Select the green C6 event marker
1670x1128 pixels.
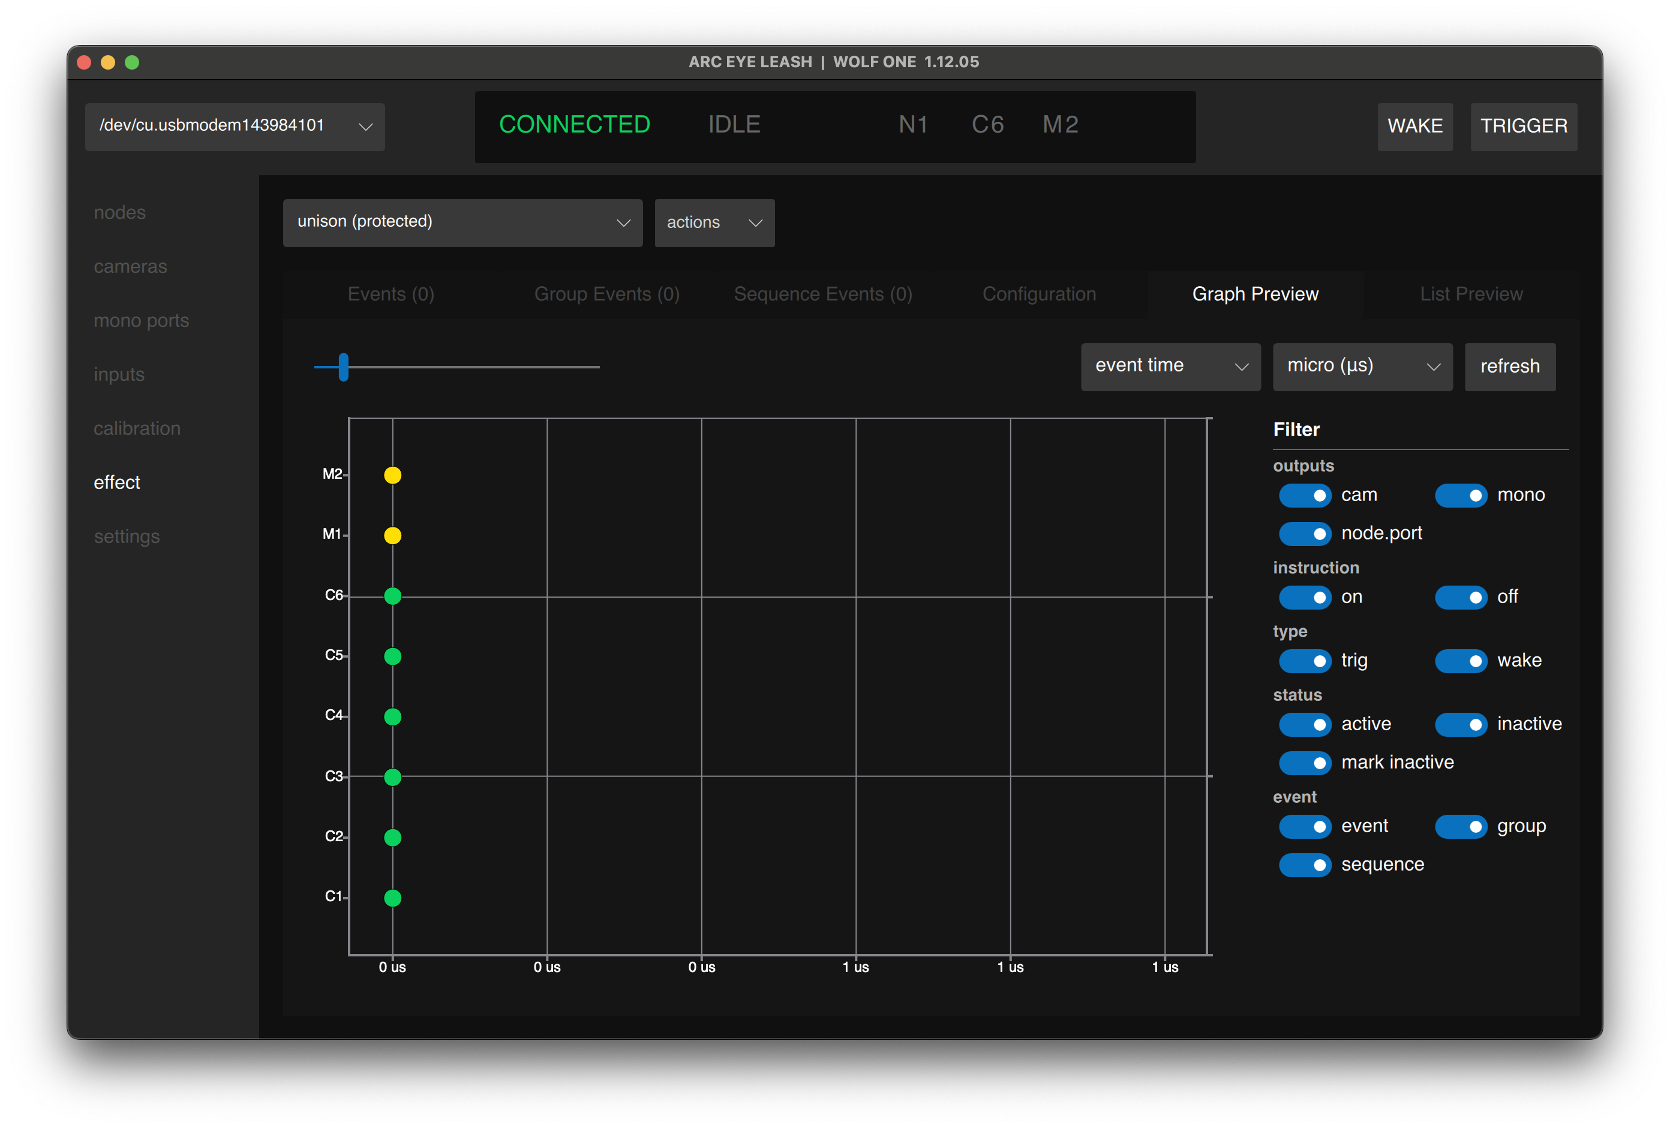[x=392, y=596]
